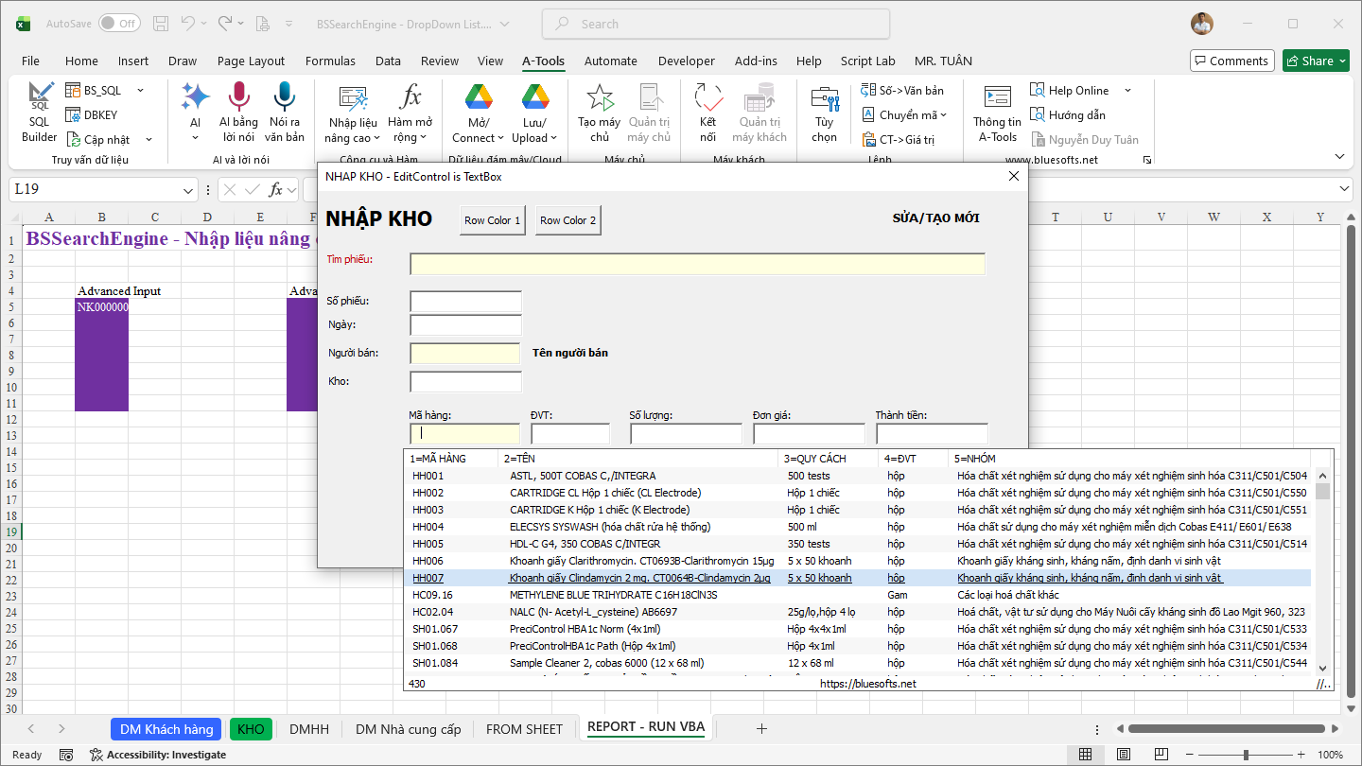Click 2=TÊN column header
The width and height of the screenshot is (1362, 766).
tap(638, 458)
